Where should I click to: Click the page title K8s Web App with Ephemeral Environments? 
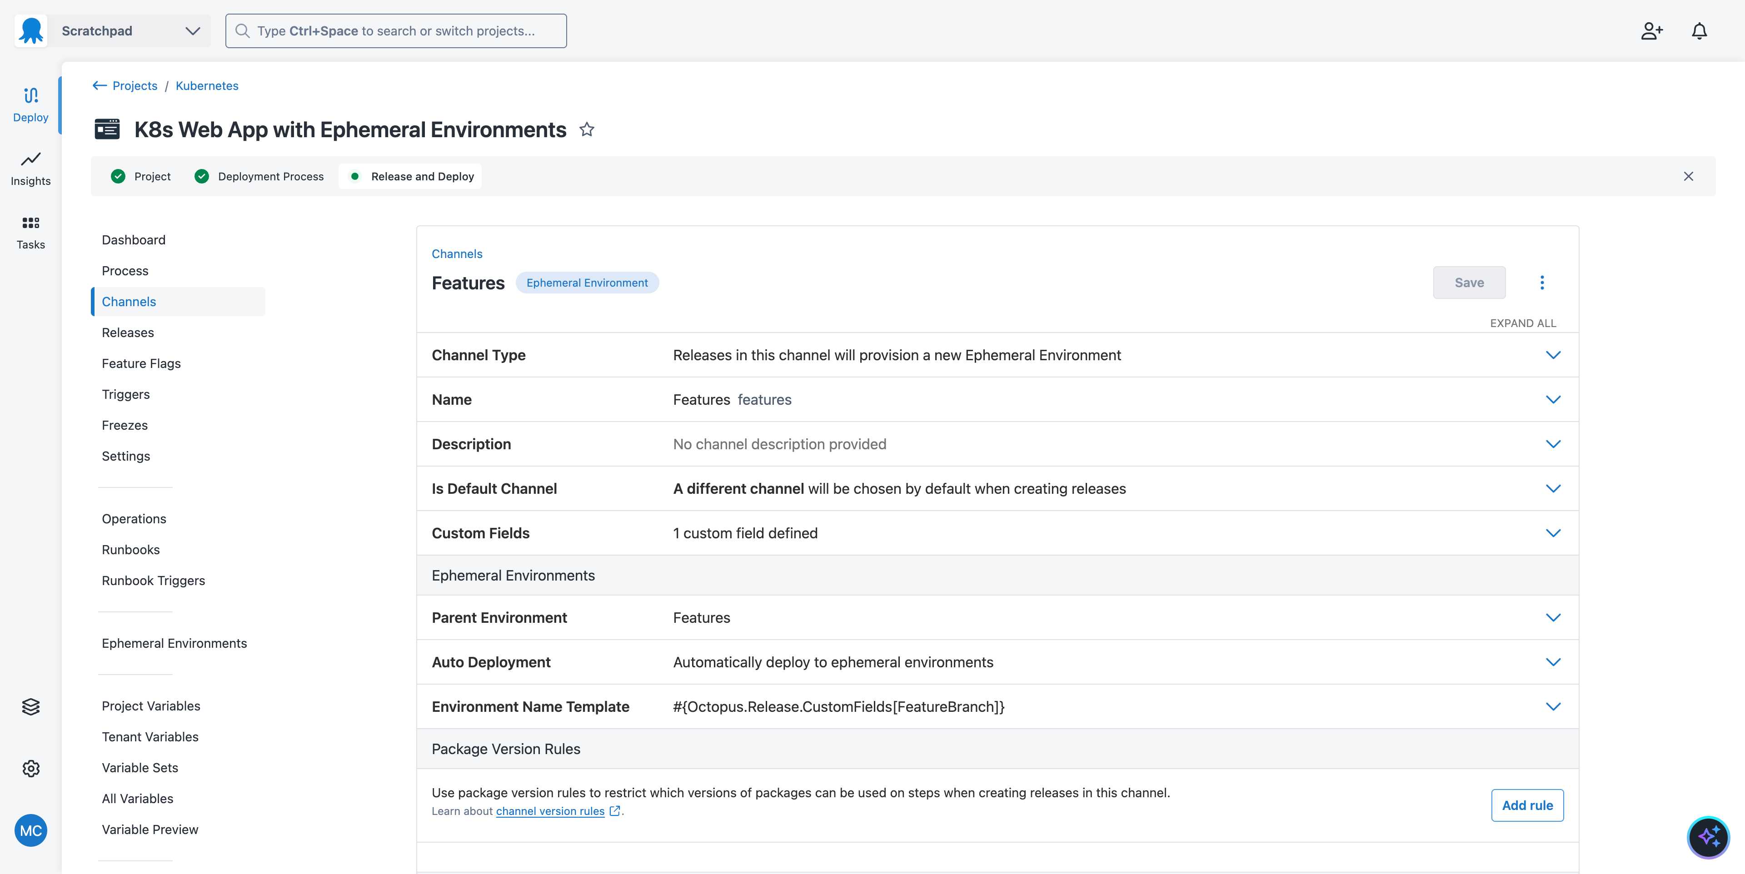pyautogui.click(x=350, y=129)
